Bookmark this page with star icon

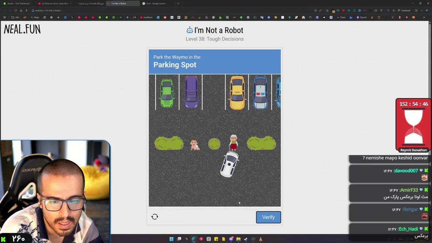316,10
